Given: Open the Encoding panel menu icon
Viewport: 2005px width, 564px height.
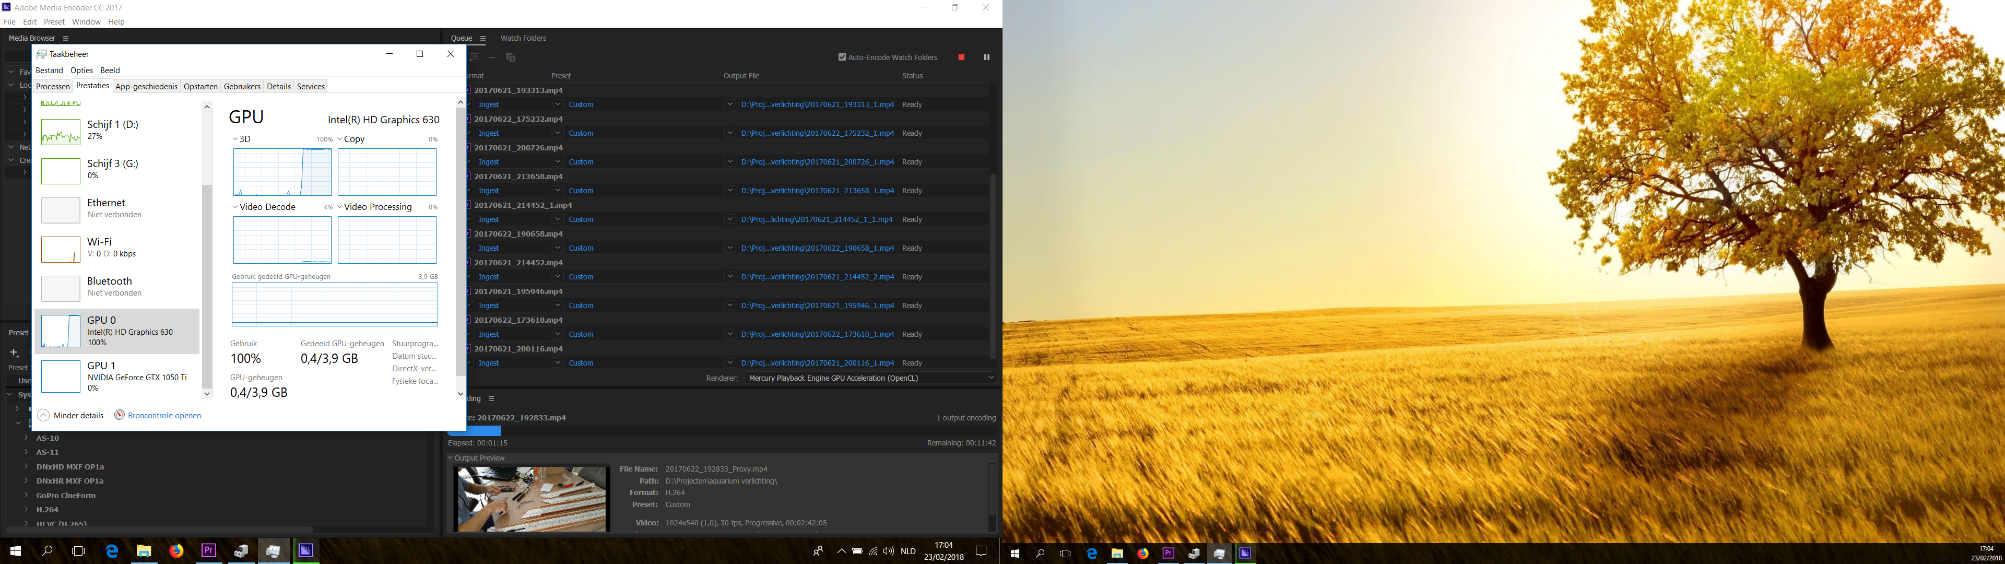Looking at the screenshot, I should [491, 399].
